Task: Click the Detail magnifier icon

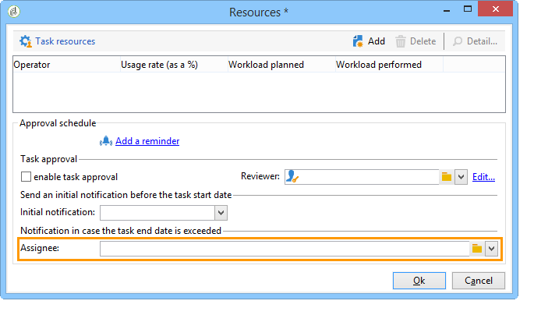Action: tap(458, 41)
